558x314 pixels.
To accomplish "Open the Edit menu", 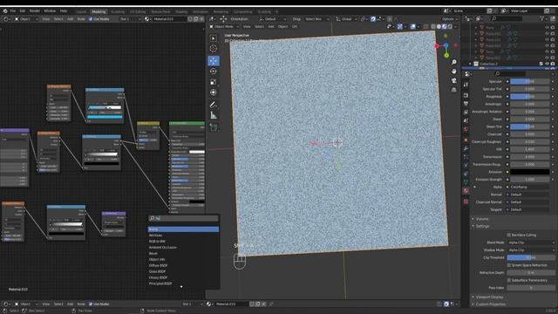I will [x=23, y=11].
